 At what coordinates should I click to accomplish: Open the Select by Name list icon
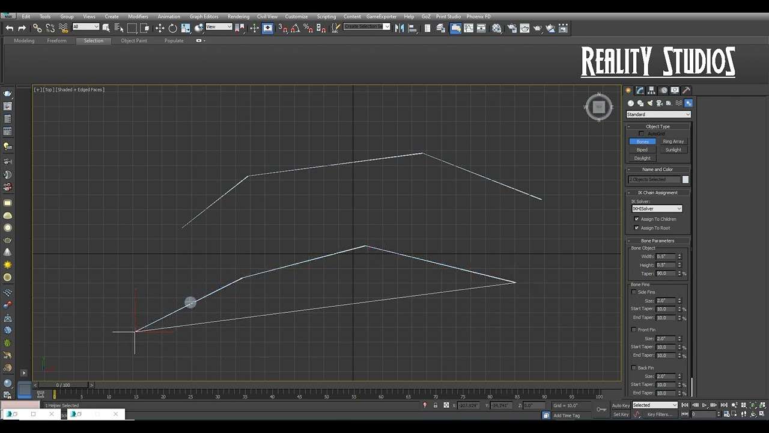coord(119,28)
